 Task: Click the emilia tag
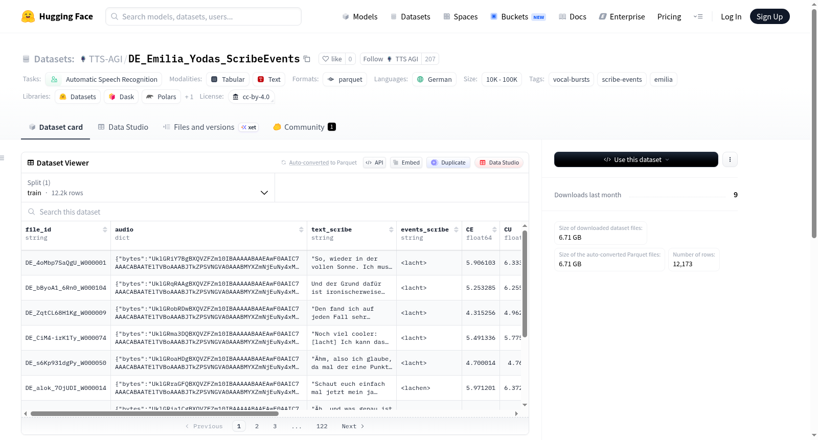[x=663, y=79]
